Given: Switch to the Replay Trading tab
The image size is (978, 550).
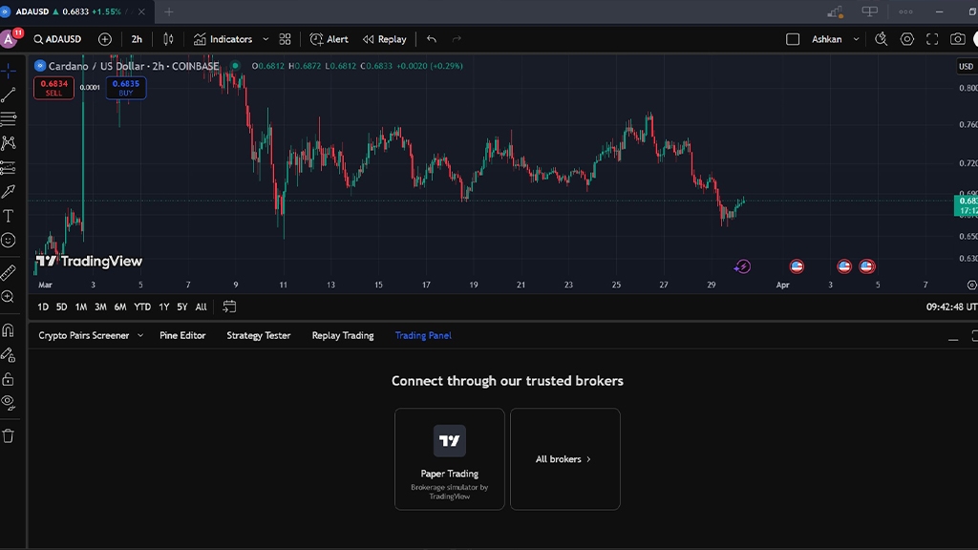Looking at the screenshot, I should tap(343, 335).
